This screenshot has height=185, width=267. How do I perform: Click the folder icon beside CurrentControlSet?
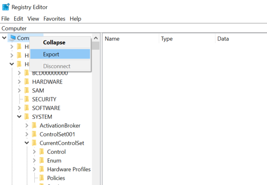pos(34,143)
